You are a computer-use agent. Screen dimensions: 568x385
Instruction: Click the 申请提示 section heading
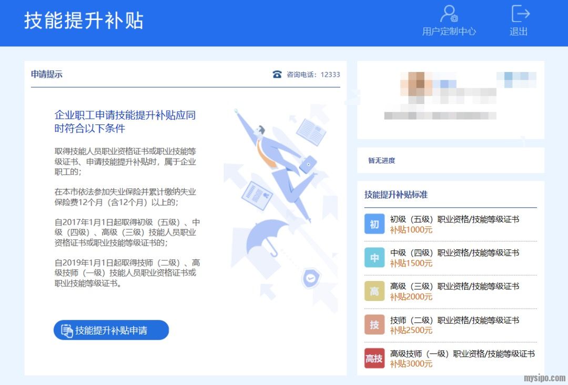(47, 75)
